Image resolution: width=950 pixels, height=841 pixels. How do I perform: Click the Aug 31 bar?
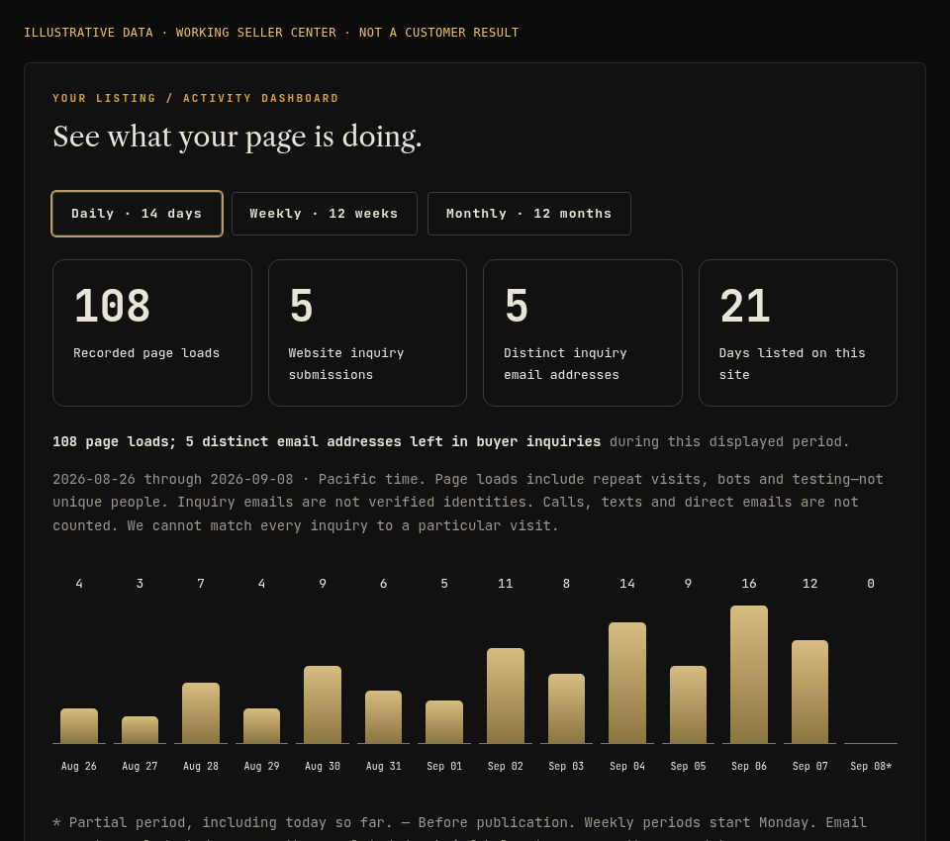(384, 716)
